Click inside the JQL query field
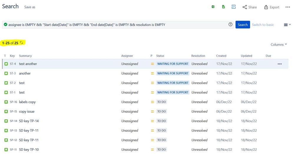 pyautogui.click(x=118, y=25)
